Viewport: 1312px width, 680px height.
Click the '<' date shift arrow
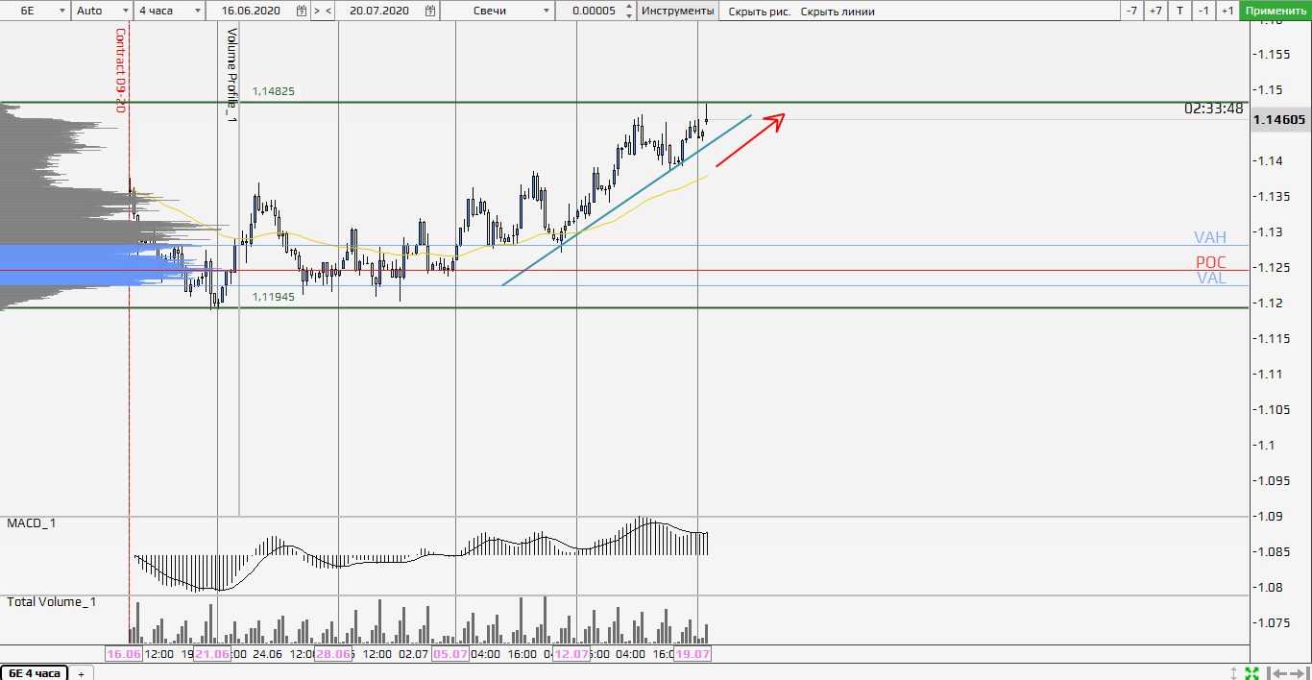(328, 11)
